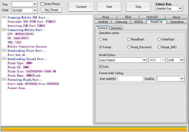The image size is (189, 132).
Task: Open the USB connection type dropdown
Action: tap(182, 60)
